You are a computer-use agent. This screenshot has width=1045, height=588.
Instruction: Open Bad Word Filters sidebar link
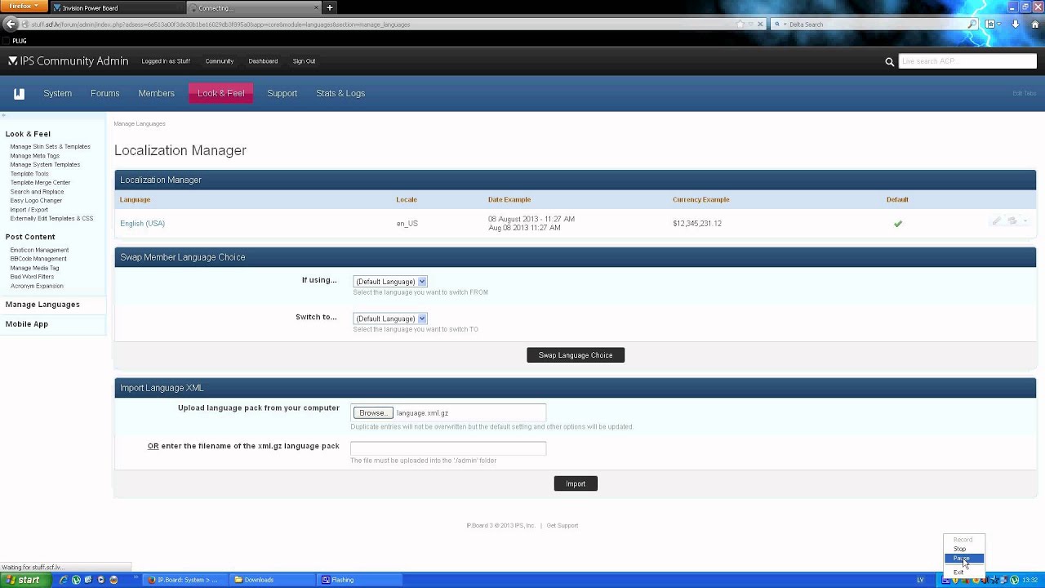(32, 277)
